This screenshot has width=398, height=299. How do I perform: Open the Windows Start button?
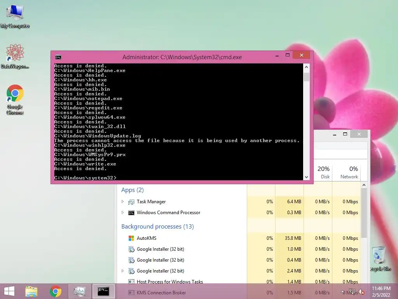point(9,291)
